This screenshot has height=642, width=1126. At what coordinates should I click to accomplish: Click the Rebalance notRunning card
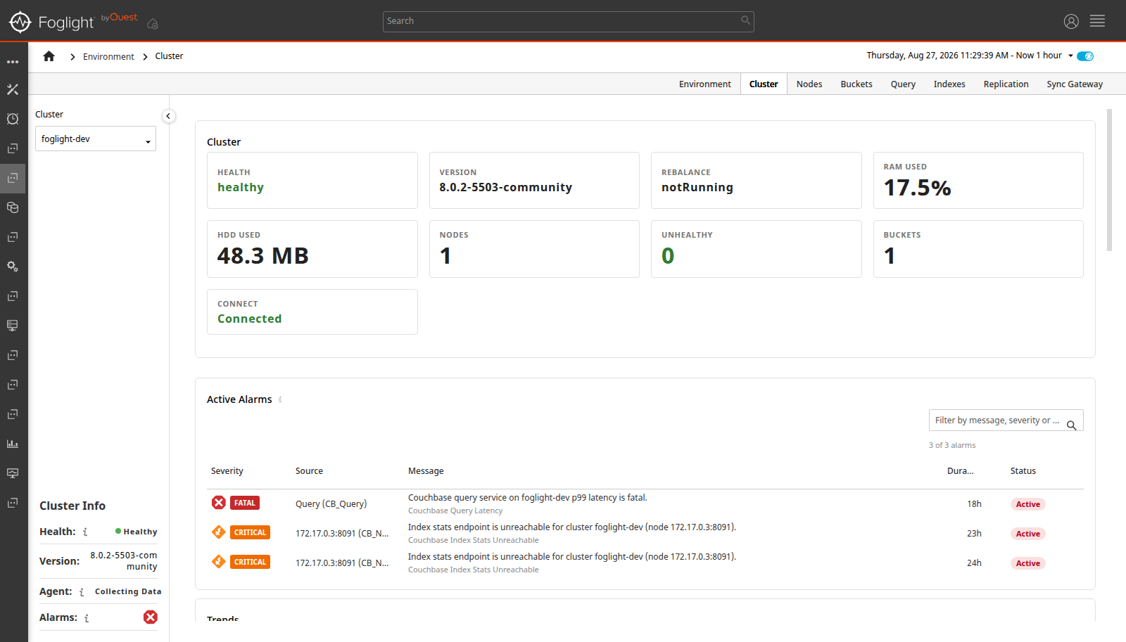click(x=757, y=180)
